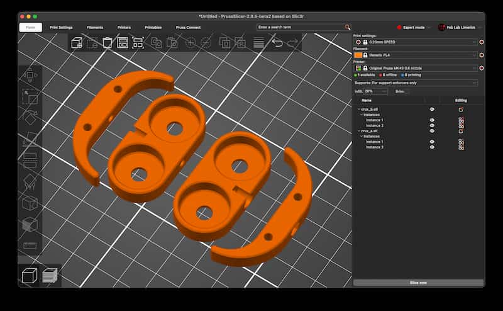Viewport: 503px width, 311px height.
Task: Open the Fab Lab Limerick account menu
Action: [461, 27]
